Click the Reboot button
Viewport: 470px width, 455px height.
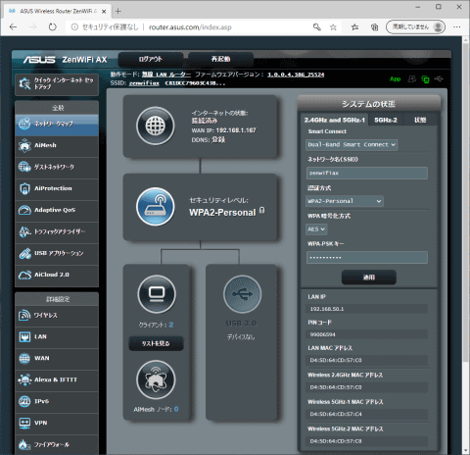[220, 59]
